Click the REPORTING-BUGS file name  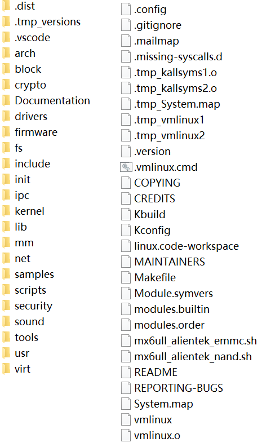point(179,388)
